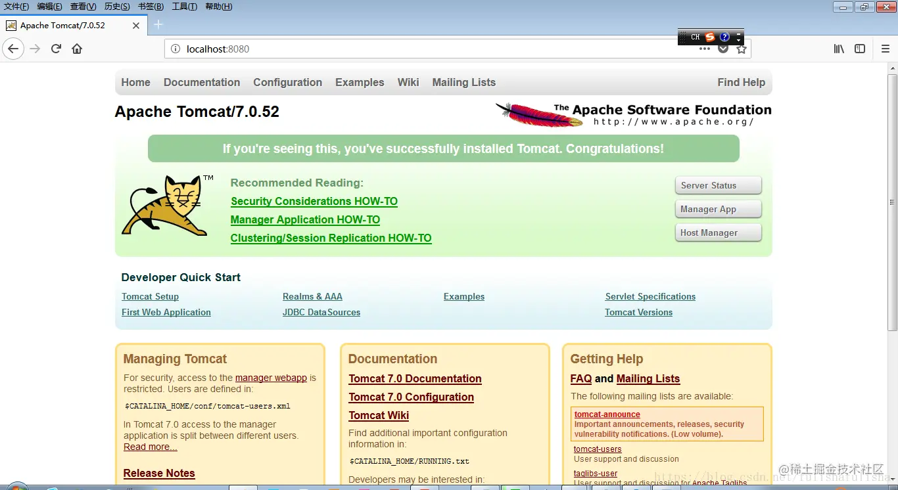898x490 pixels.
Task: Open the FAQ link
Action: pos(581,379)
